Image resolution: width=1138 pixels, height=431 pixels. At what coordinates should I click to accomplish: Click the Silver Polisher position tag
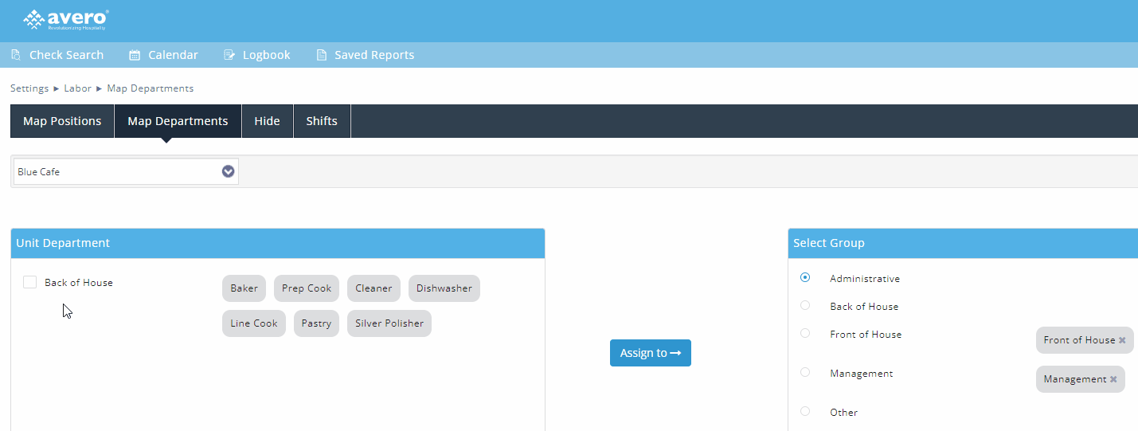click(389, 323)
